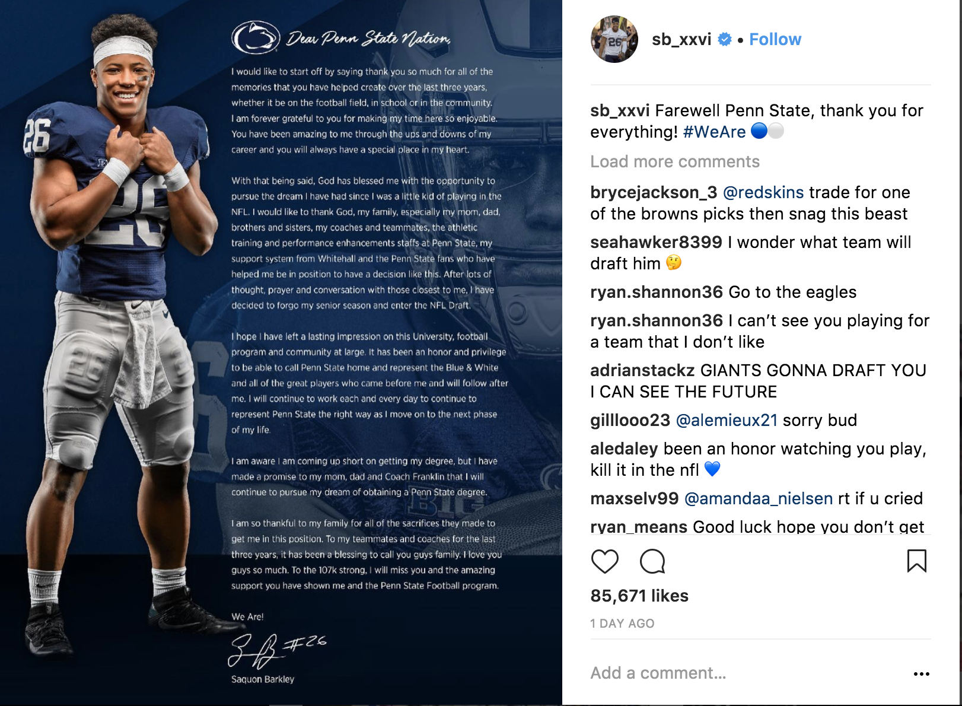The image size is (962, 706).
Task: Click the blue verified badge icon
Action: (x=725, y=40)
